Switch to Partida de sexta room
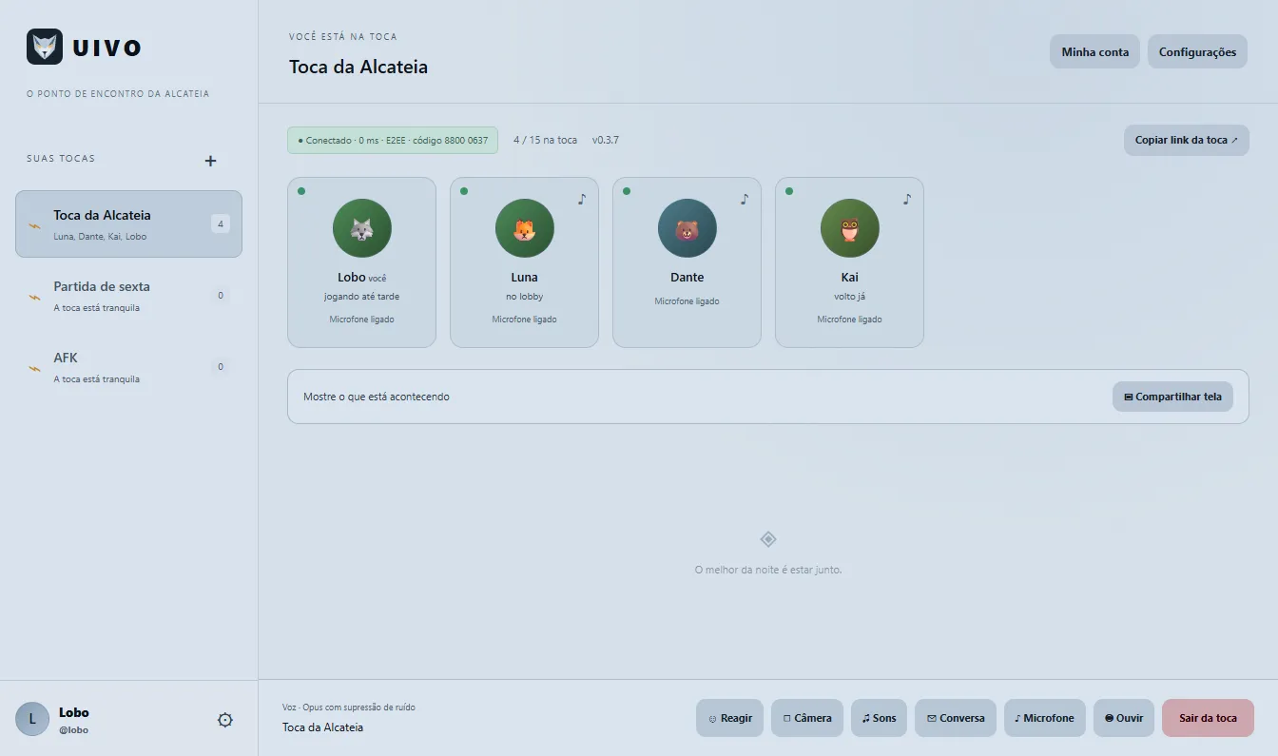The image size is (1278, 756). 128,296
